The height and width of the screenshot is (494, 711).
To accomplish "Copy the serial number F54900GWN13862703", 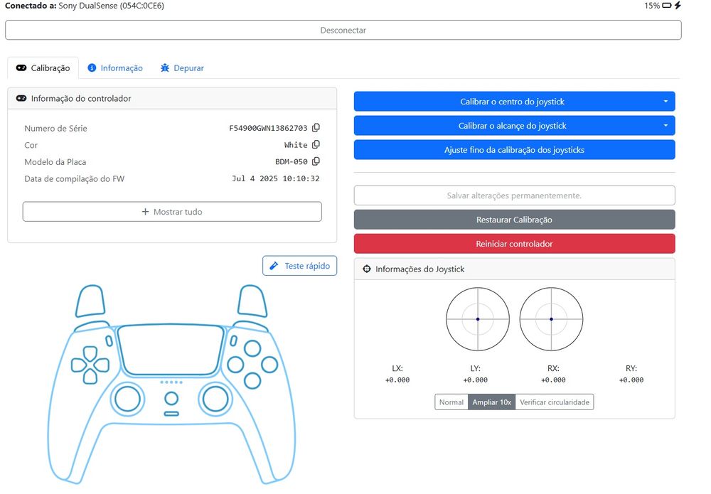I will (316, 128).
